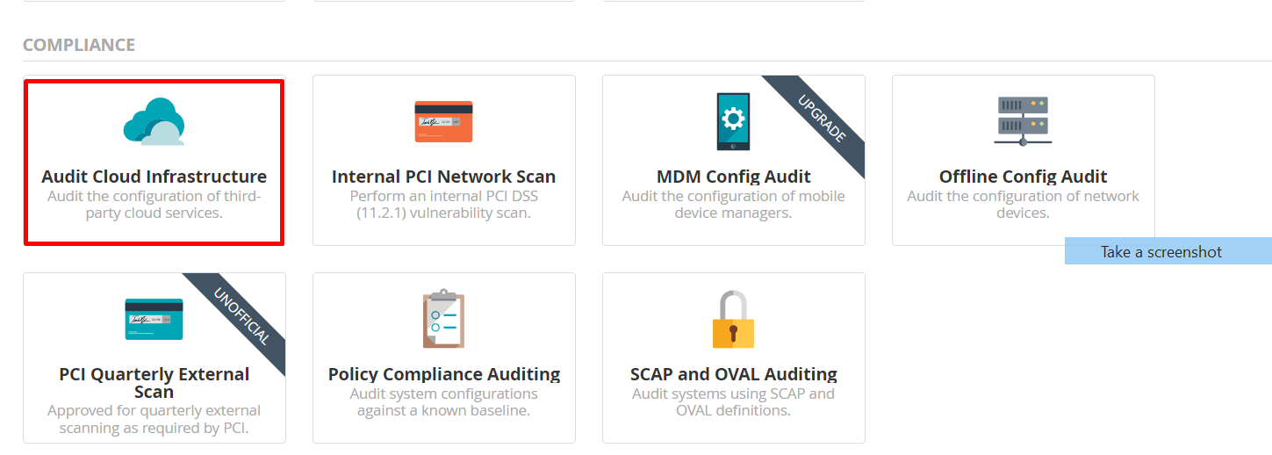Click the COMPLIANCE section heading
1272x455 pixels.
[79, 45]
